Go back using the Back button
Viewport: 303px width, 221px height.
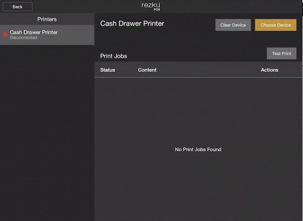17,7
